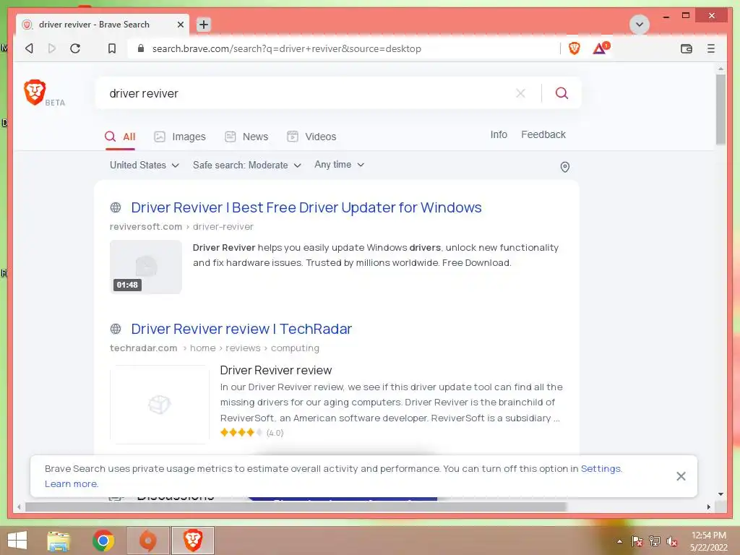Click globe icon beside Driver Reviver Best Free result

(116, 207)
